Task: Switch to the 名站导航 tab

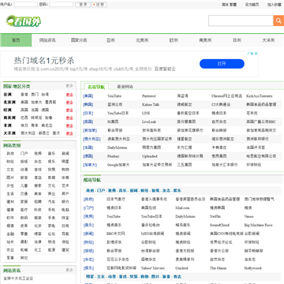Action: pos(96,87)
